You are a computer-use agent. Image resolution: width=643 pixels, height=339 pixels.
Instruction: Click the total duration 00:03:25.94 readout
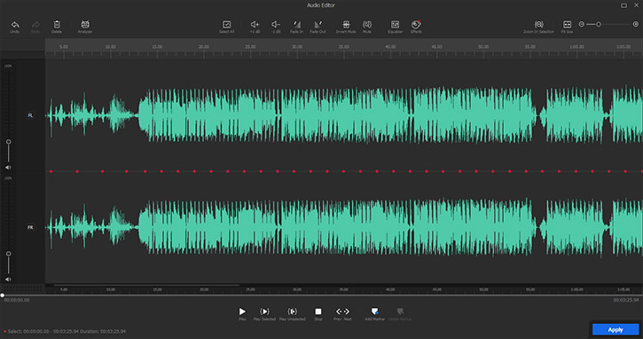click(626, 300)
